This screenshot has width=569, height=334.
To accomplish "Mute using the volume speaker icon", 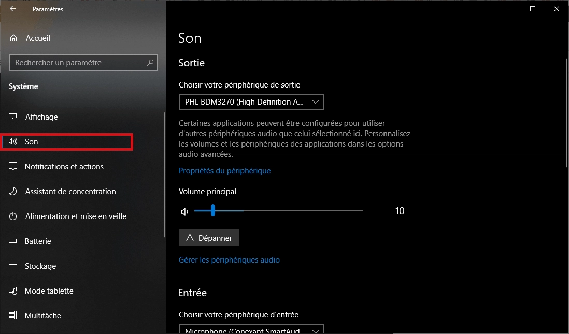I will click(184, 211).
